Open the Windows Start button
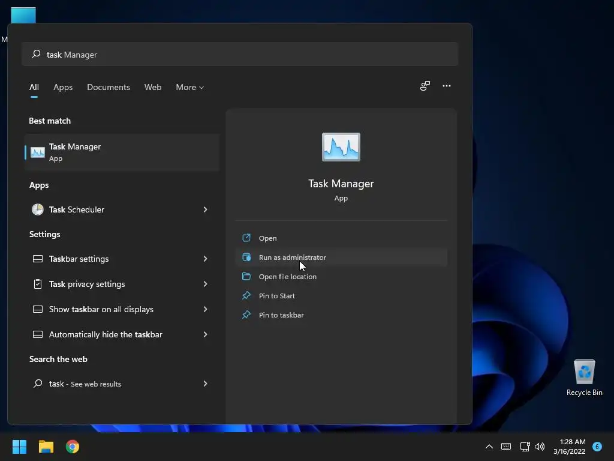The height and width of the screenshot is (461, 614). (19, 447)
